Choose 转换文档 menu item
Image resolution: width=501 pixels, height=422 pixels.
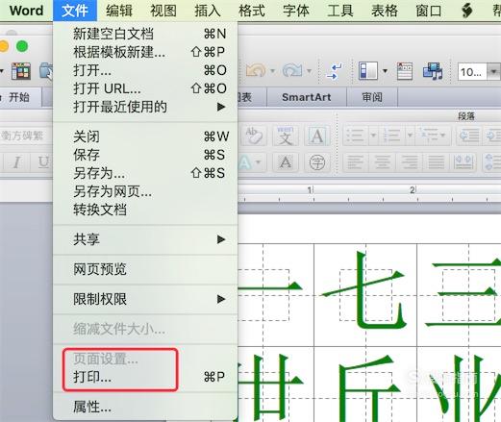tap(145, 210)
